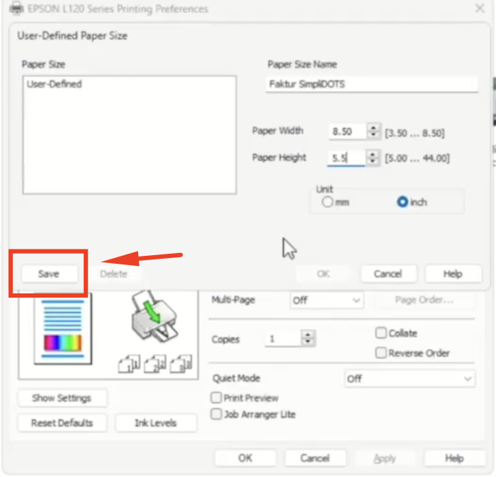Enable the Print Preview checkbox
496x477 pixels.
pos(216,398)
